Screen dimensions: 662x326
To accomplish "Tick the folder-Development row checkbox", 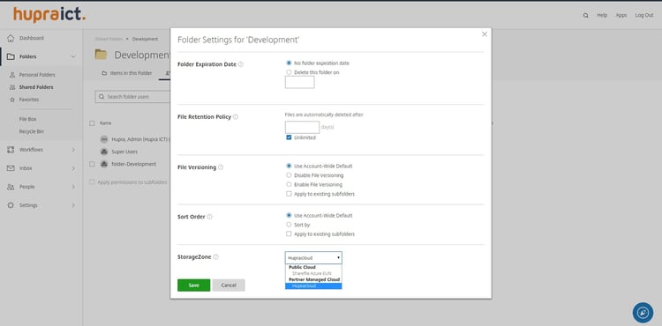I will [92, 164].
